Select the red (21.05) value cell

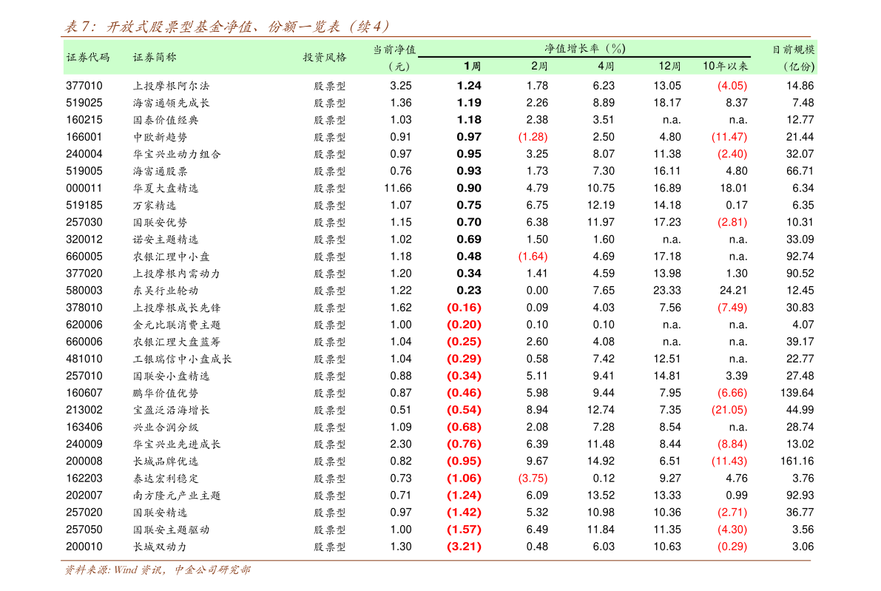(x=729, y=410)
